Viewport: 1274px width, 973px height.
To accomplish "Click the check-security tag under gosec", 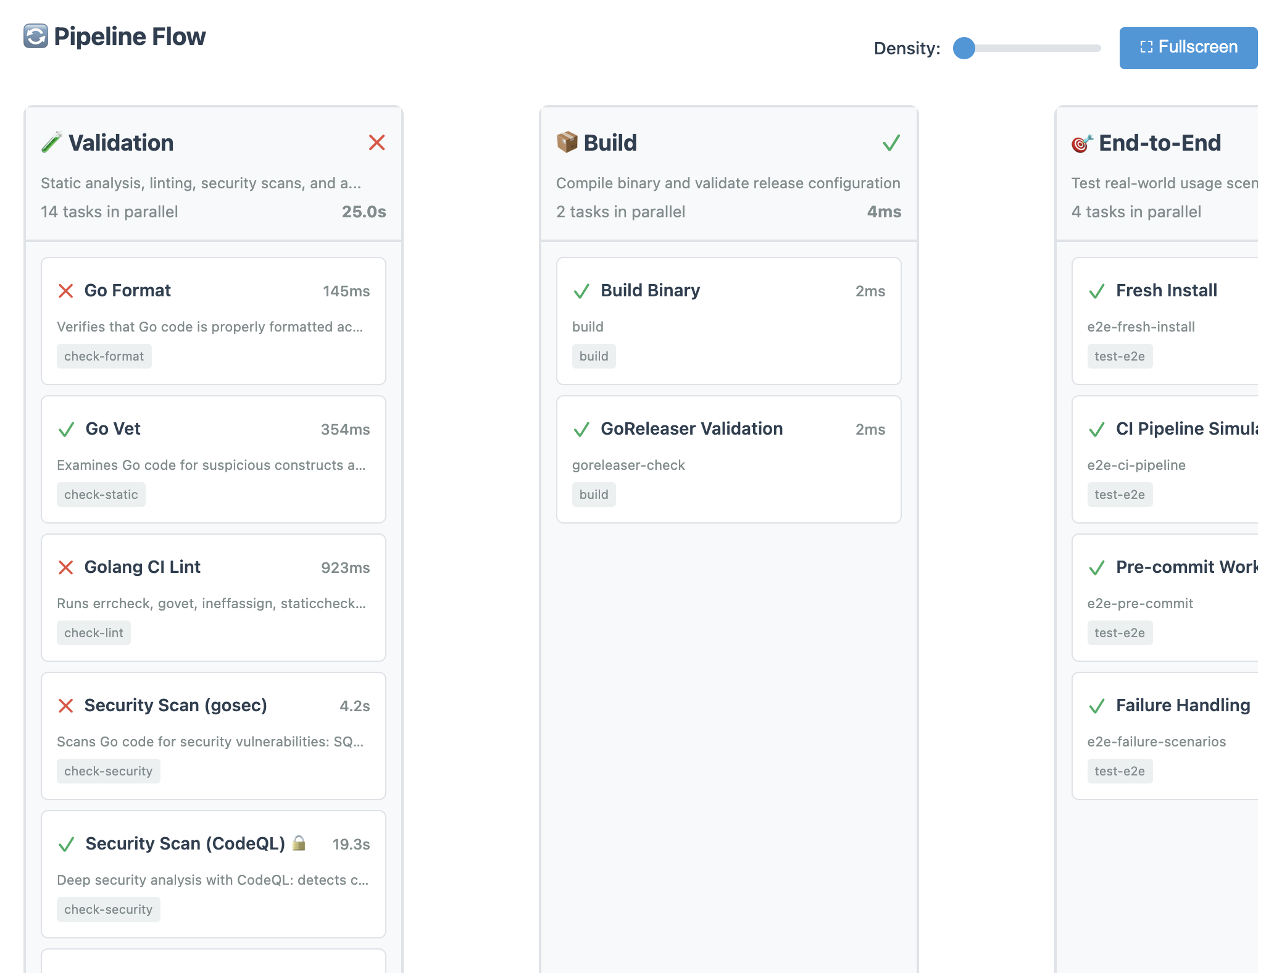I will click(x=108, y=771).
